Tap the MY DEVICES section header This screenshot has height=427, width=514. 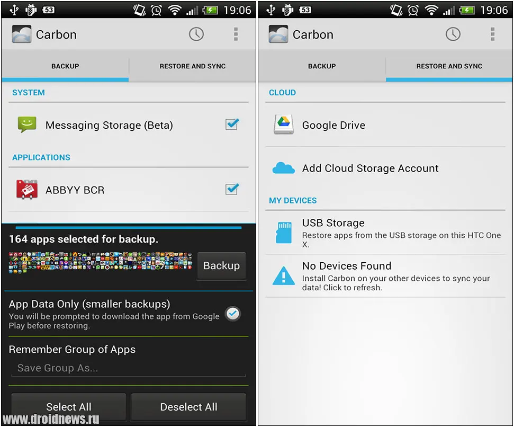[x=293, y=200]
